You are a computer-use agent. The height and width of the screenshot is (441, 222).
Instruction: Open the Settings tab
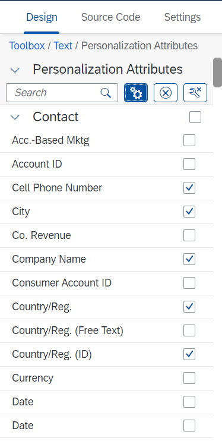182,17
